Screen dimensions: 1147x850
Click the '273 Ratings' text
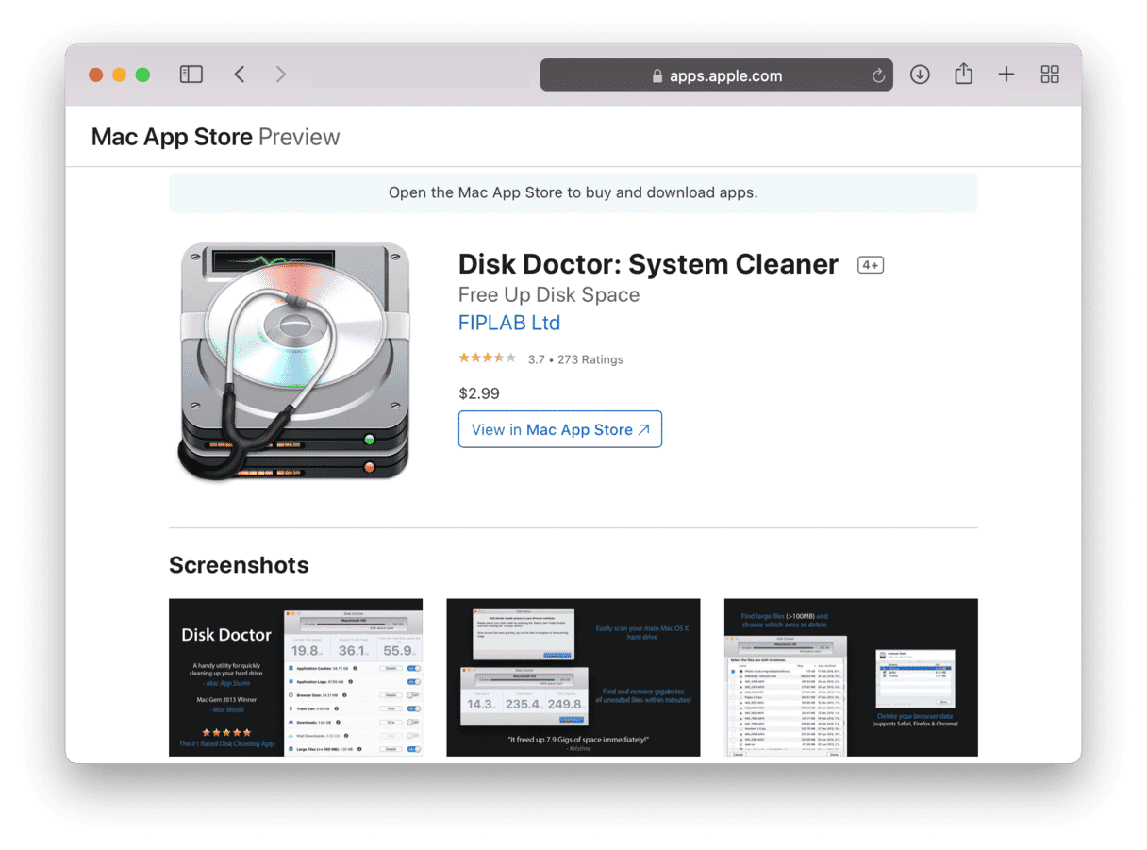coord(590,359)
